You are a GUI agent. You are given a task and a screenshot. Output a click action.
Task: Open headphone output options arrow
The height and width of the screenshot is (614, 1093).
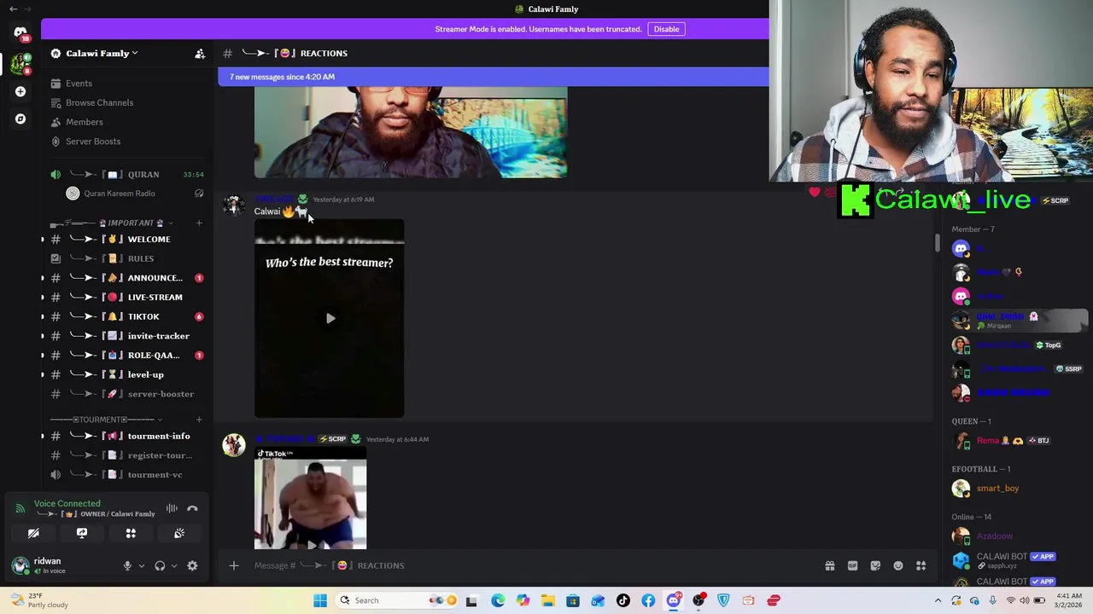coord(174,565)
